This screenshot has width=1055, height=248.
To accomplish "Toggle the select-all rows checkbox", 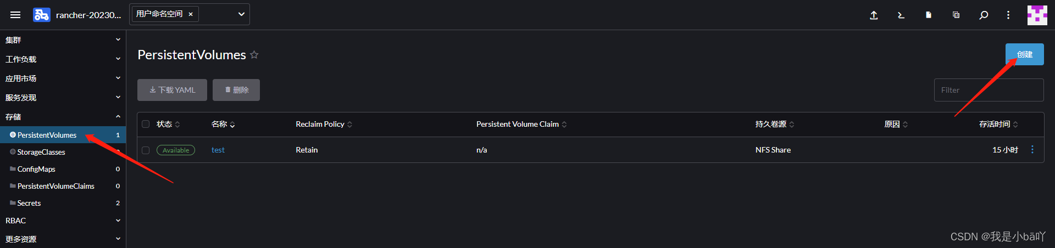I will 146,124.
